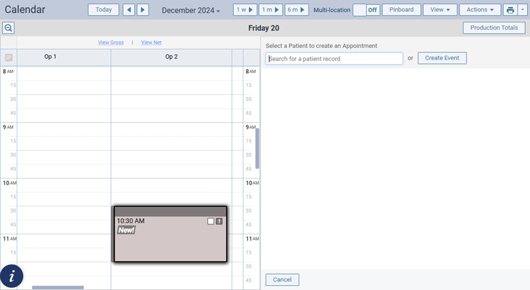Click the notes icon in column header
This screenshot has height=290, width=530.
[x=9, y=57]
